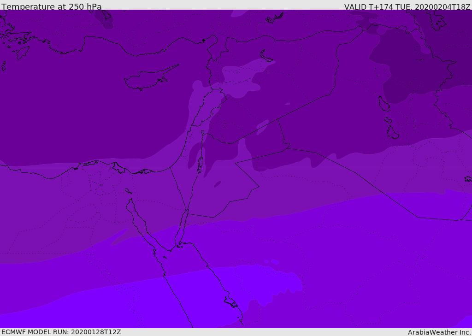Click the 'ECMWF MODEL RUN: 20200128T12Z' text

click(61, 332)
